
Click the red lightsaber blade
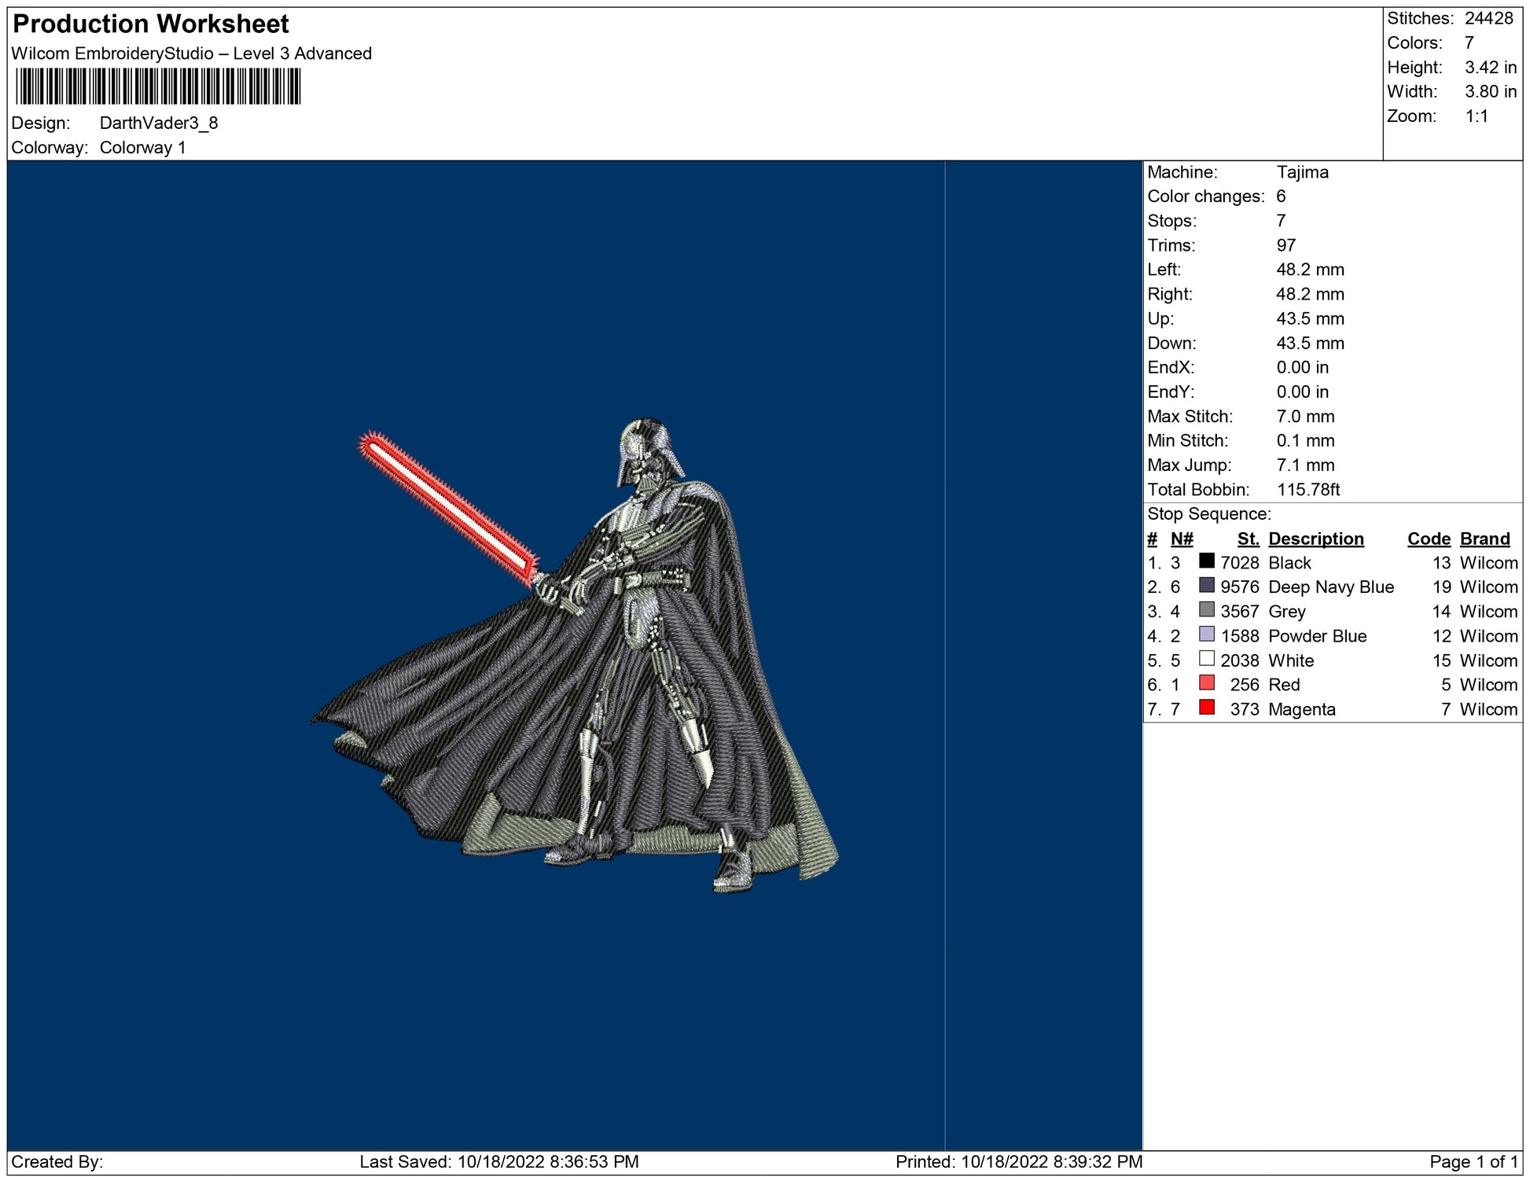[448, 506]
